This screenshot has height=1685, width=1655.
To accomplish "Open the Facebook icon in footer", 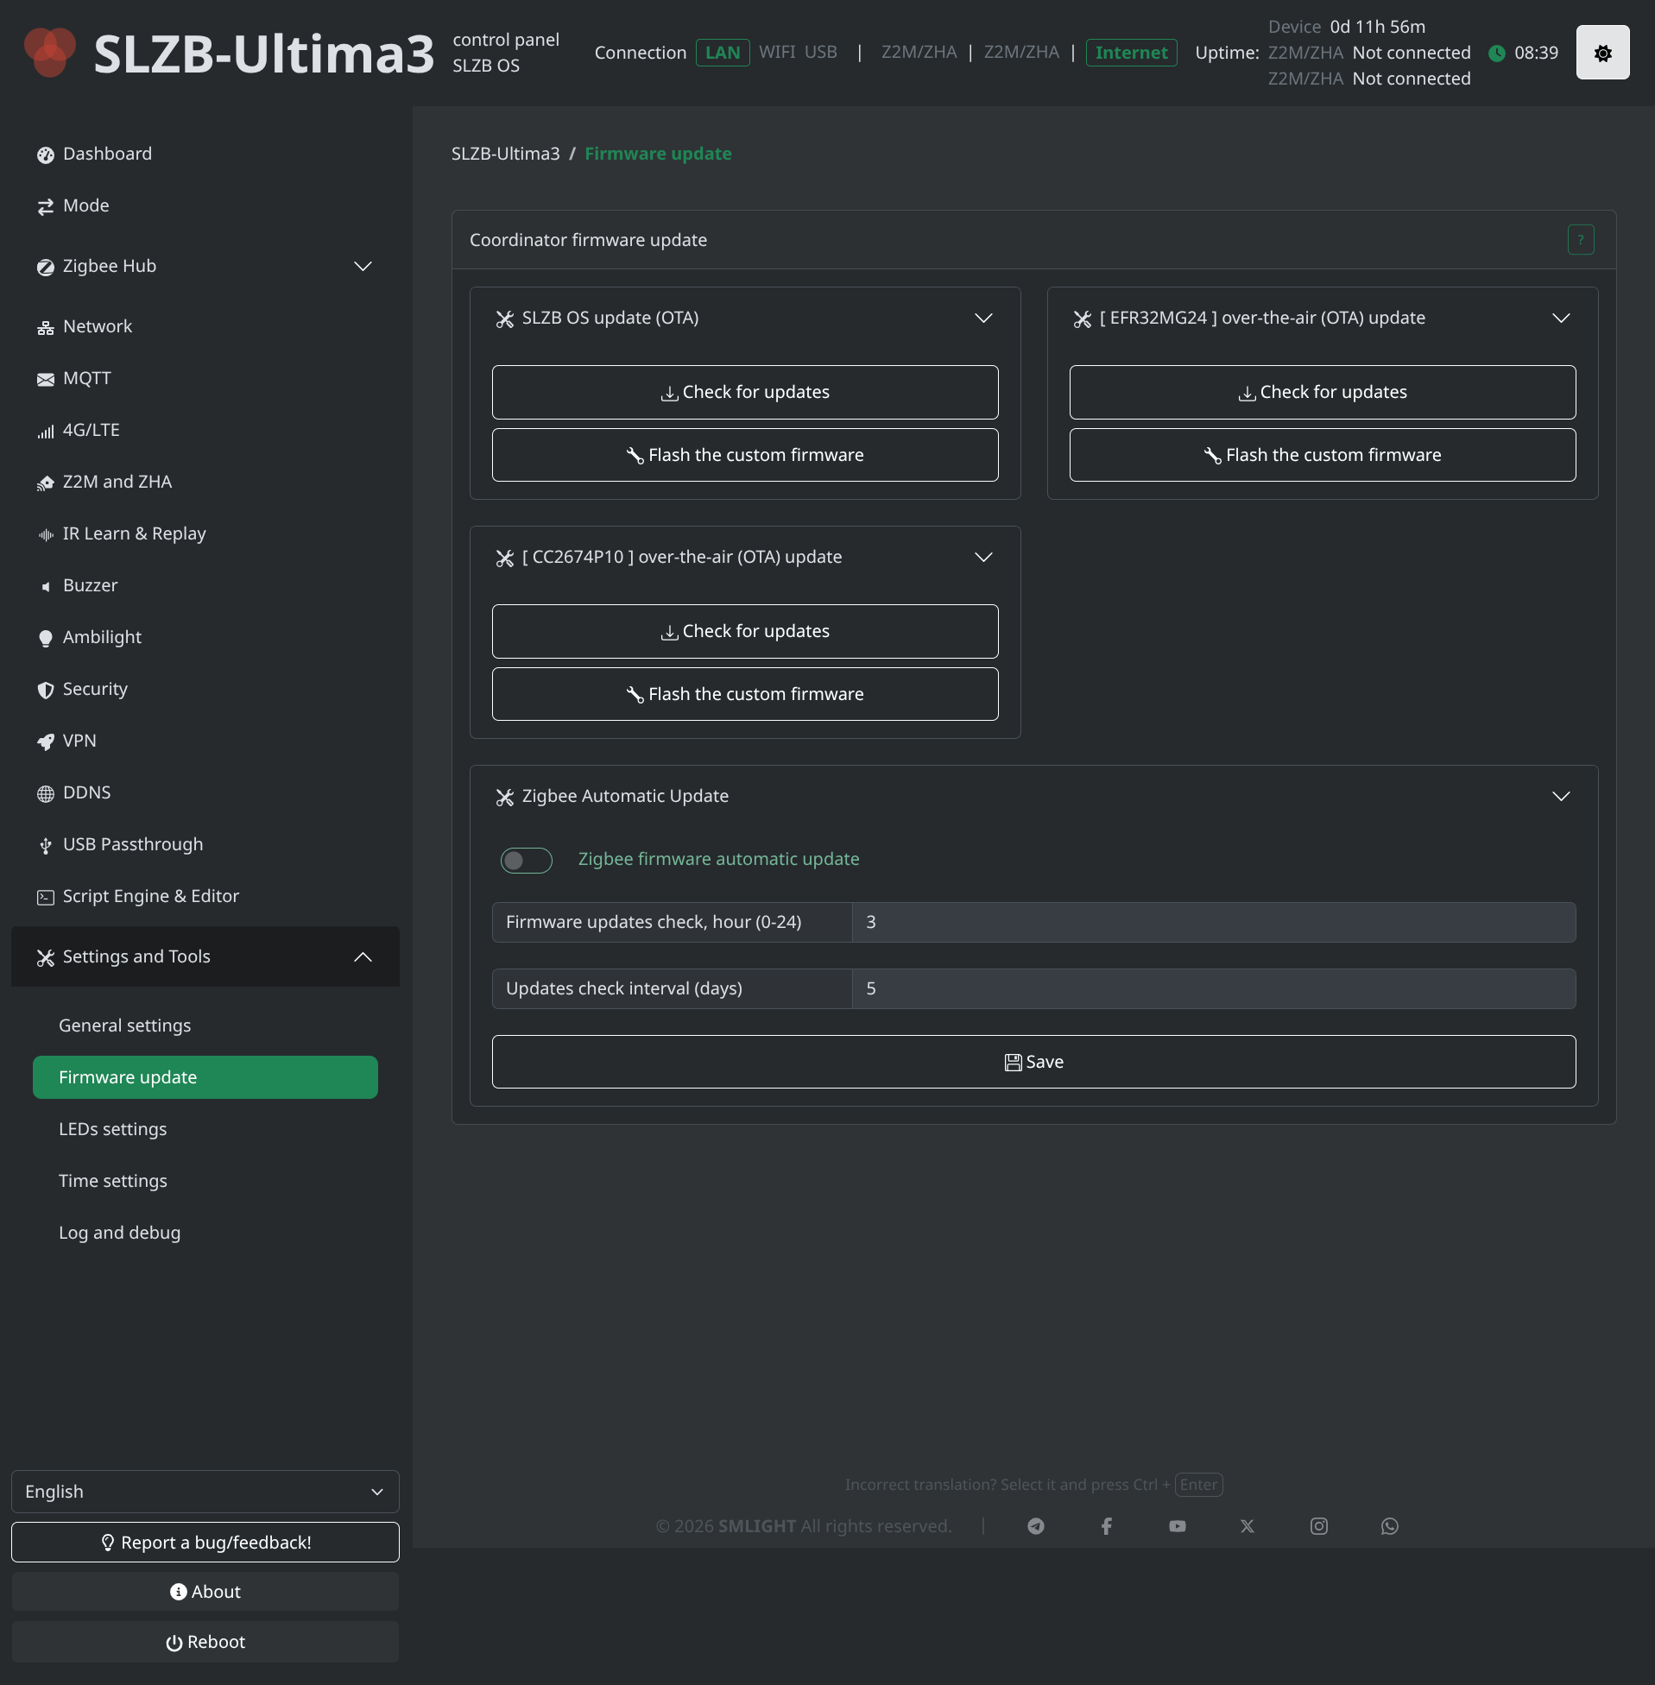I will coord(1107,1526).
